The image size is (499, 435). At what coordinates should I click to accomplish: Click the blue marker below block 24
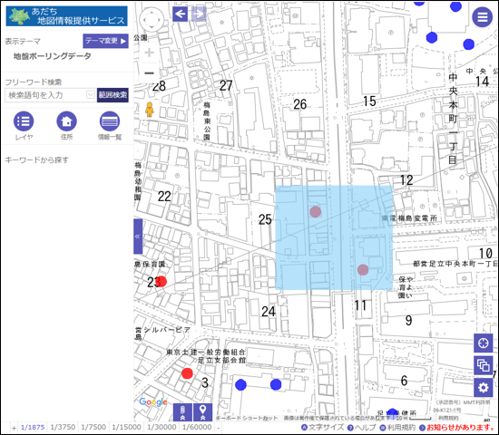tap(276, 384)
